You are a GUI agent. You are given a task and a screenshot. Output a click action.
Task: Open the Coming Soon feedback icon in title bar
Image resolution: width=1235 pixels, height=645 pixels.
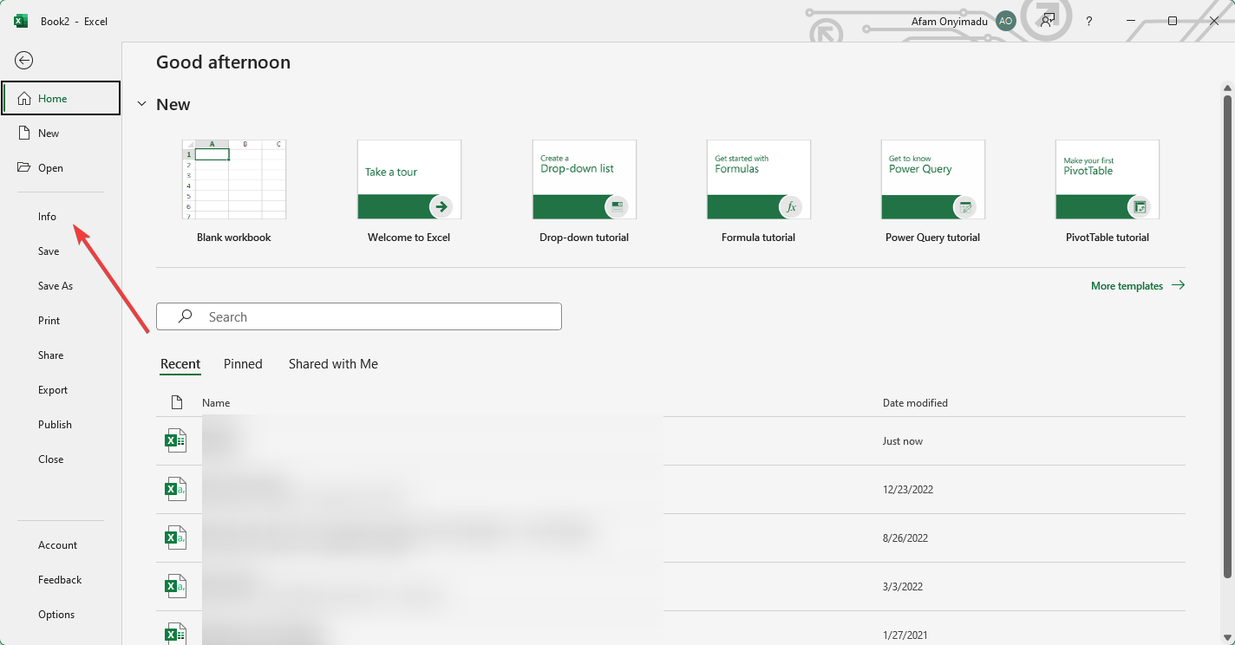tap(1049, 21)
